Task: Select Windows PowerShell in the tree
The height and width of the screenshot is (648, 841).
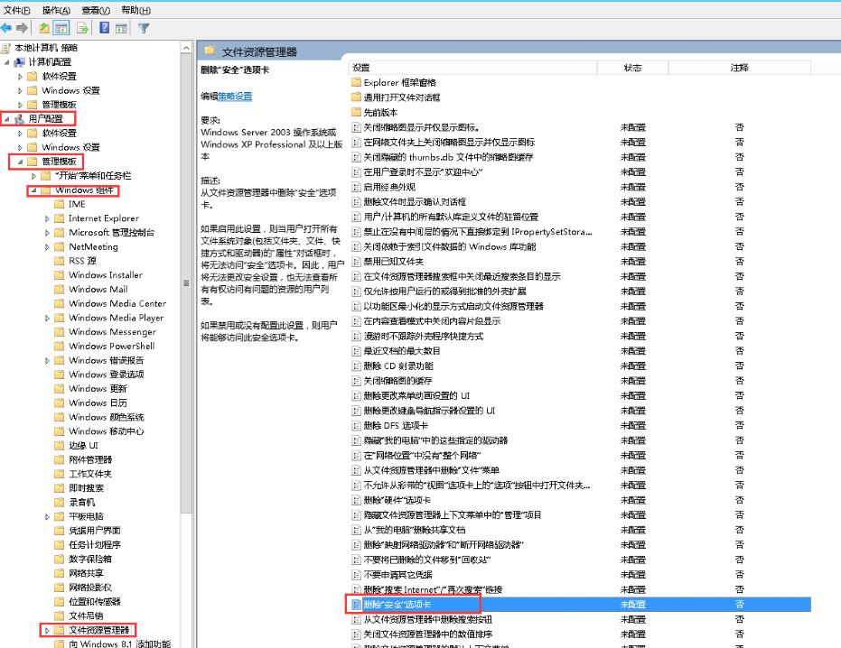Action: pyautogui.click(x=112, y=346)
